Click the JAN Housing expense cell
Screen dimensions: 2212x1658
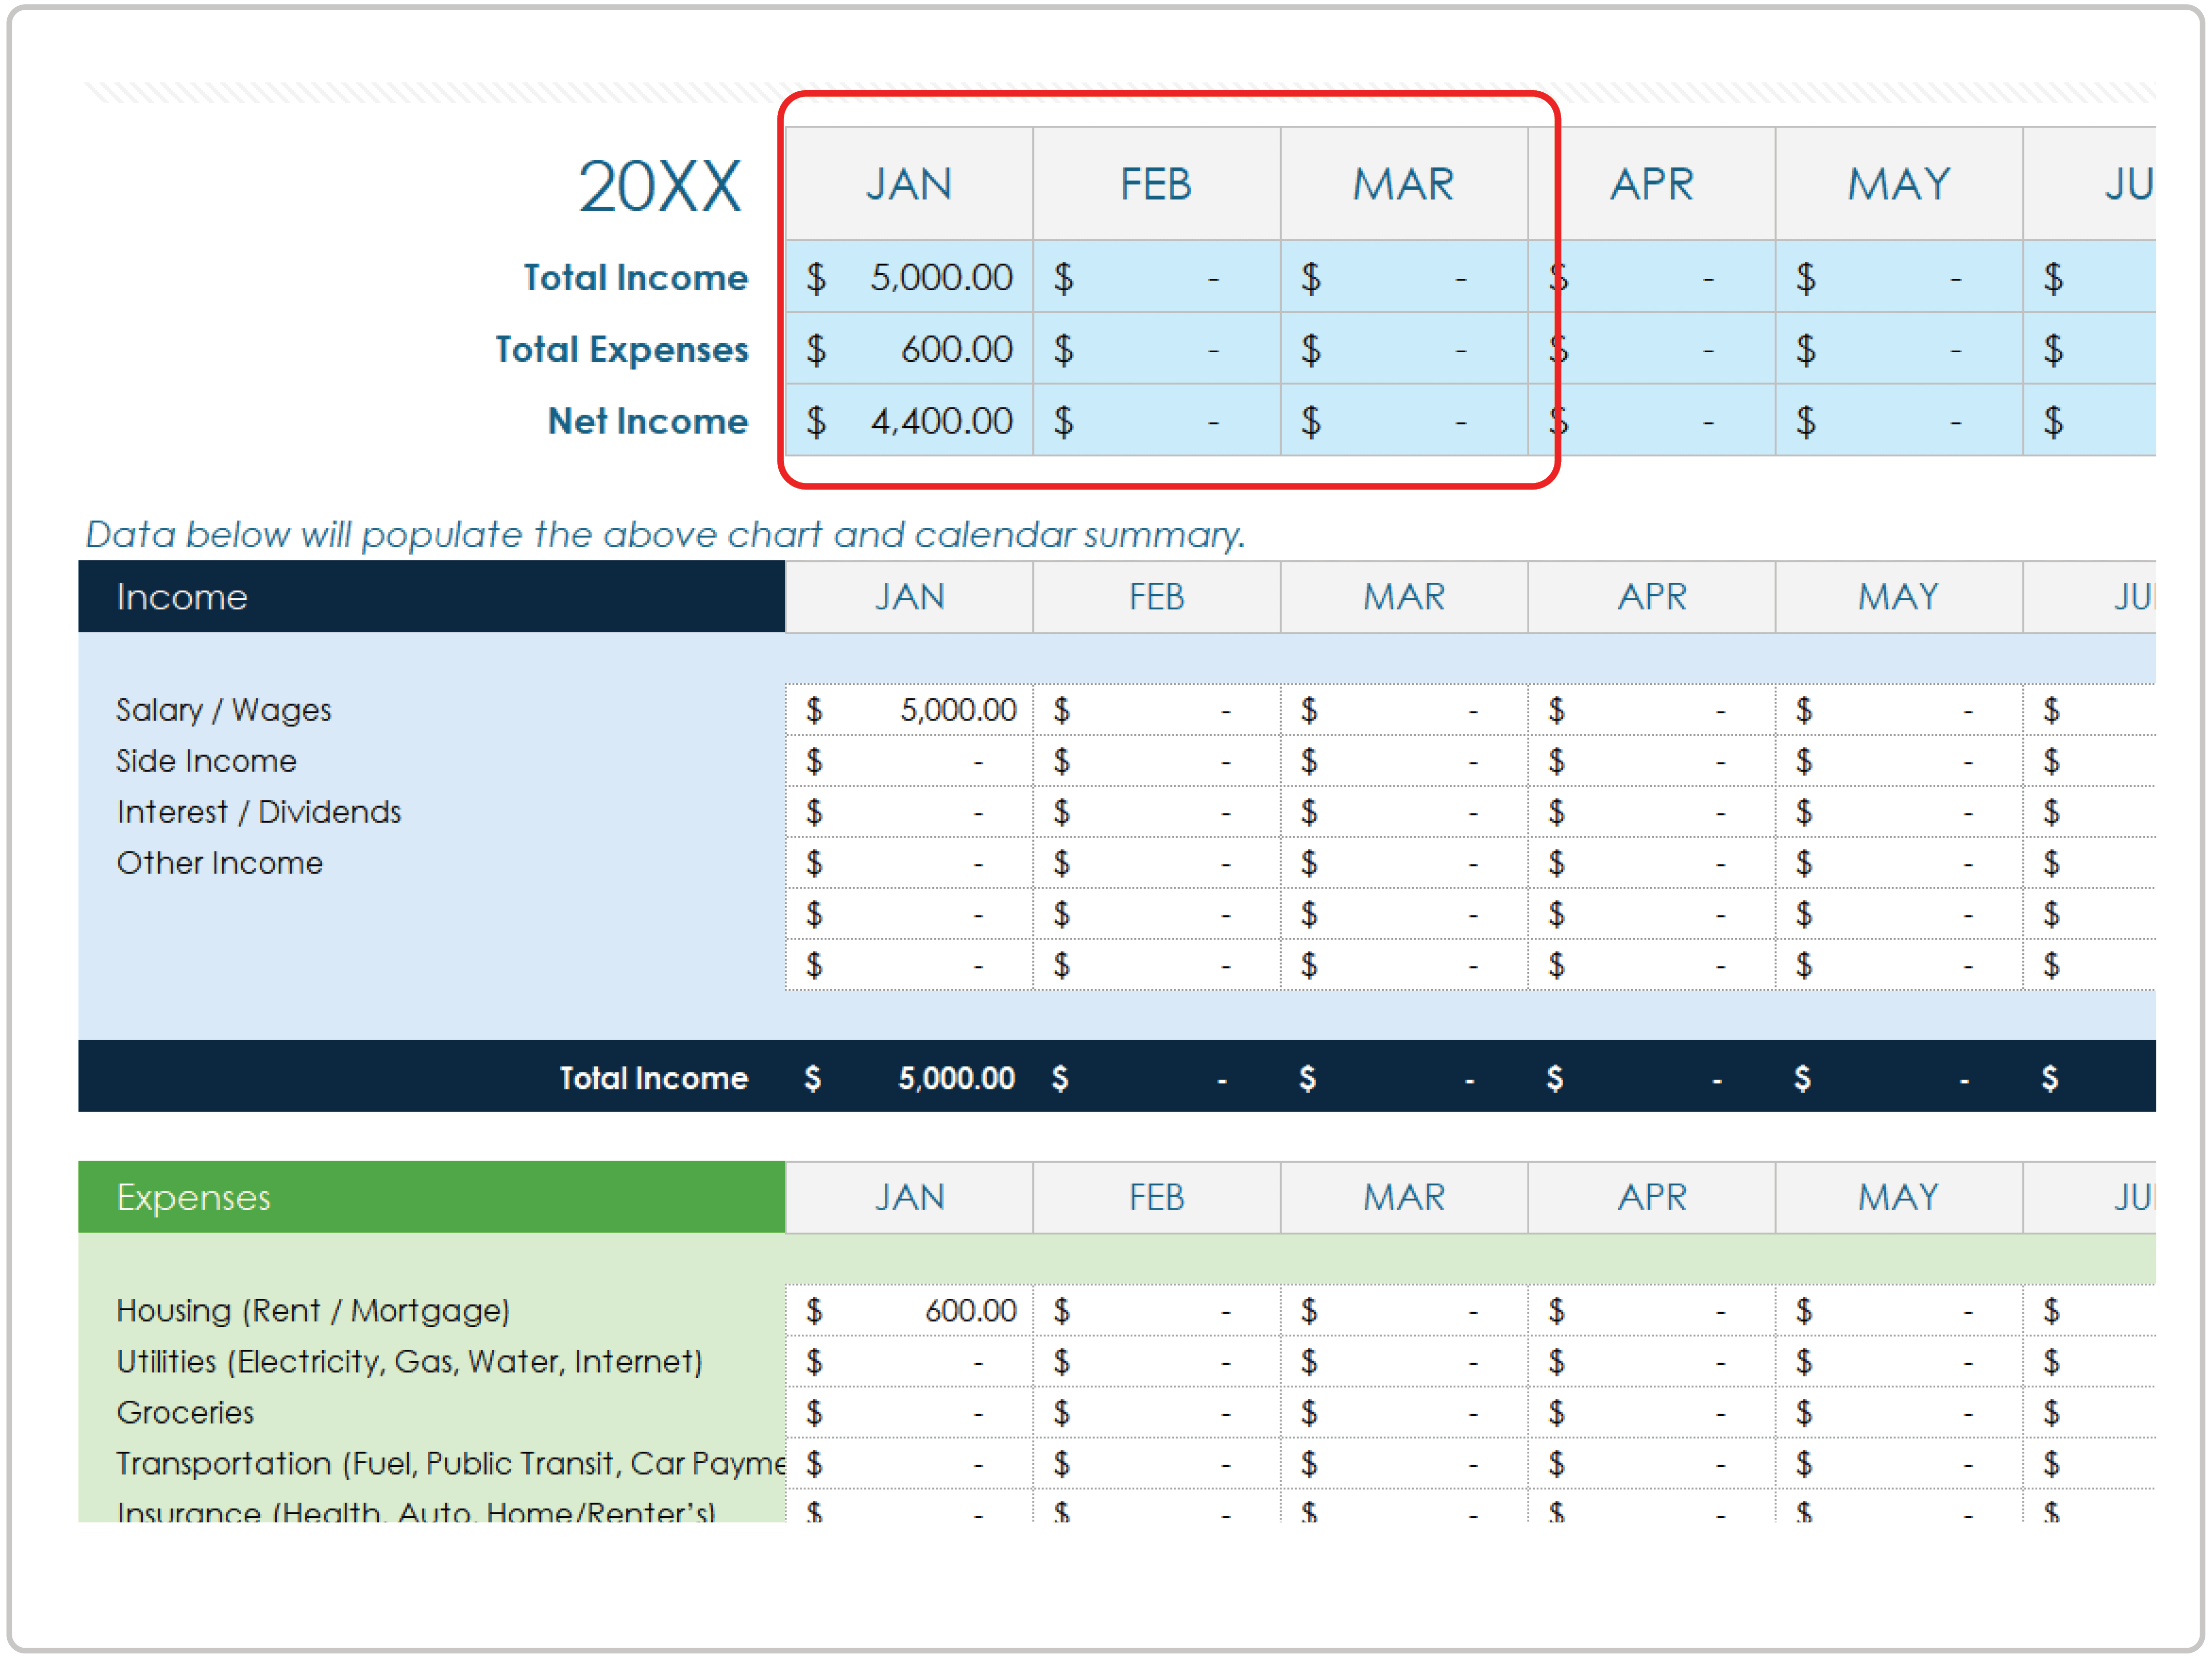(x=908, y=1310)
